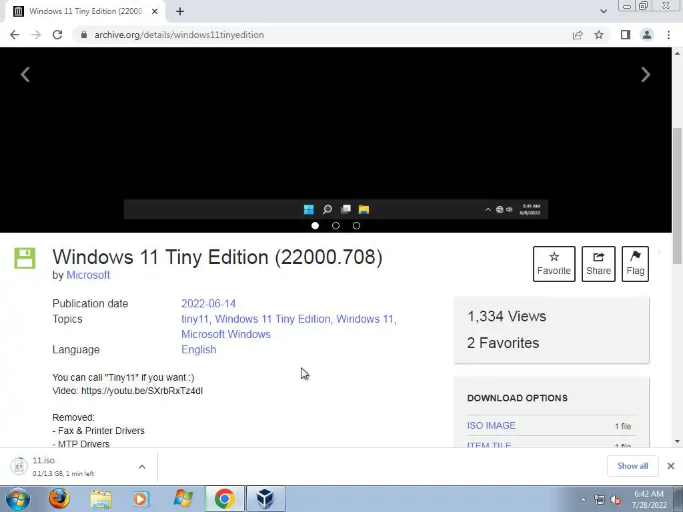Click the Windows 11 taskbar screenshot preview
683x512 pixels.
[336, 209]
